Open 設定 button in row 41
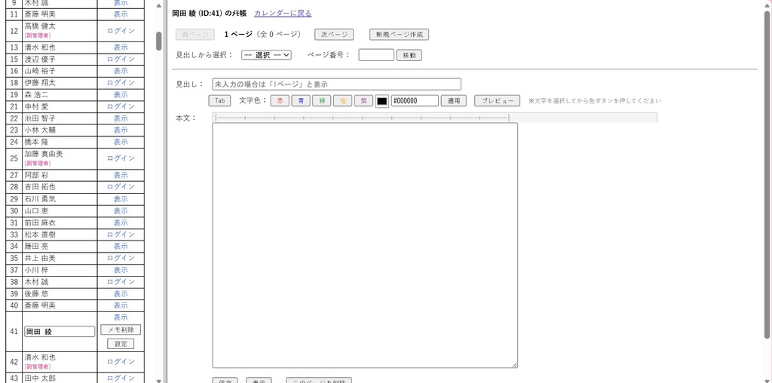Image resolution: width=772 pixels, height=383 pixels. click(x=121, y=344)
